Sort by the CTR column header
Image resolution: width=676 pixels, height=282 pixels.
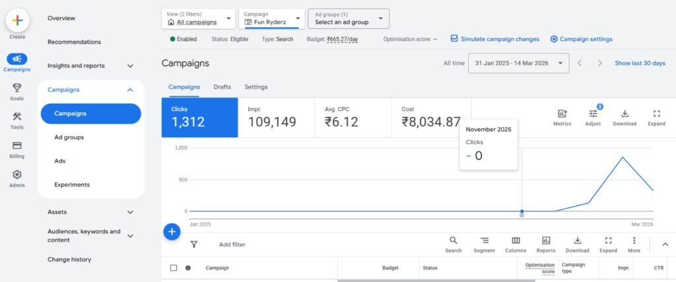tap(658, 267)
